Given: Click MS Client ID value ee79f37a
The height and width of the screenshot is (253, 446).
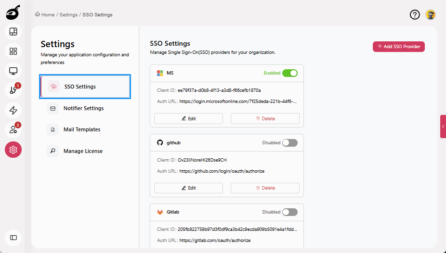Looking at the screenshot, I should click(x=219, y=90).
